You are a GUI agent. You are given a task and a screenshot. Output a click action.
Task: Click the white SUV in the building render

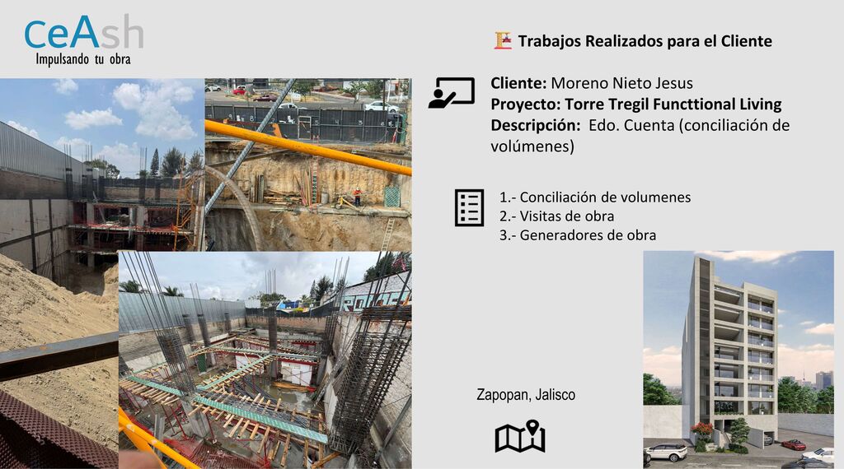click(666, 452)
